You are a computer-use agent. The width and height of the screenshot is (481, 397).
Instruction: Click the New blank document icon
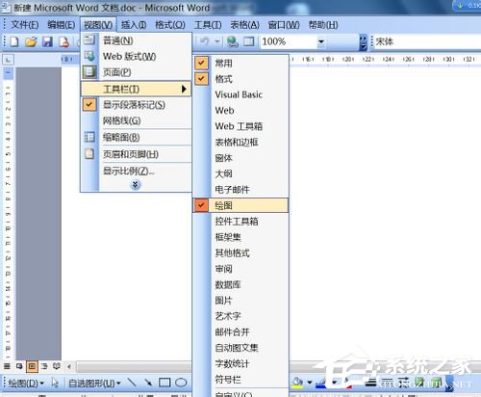click(14, 41)
